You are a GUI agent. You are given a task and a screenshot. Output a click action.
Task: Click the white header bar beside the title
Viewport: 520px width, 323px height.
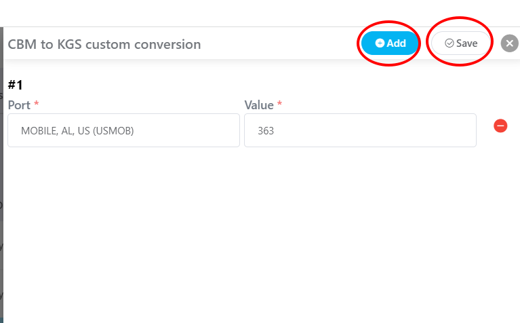[279, 44]
